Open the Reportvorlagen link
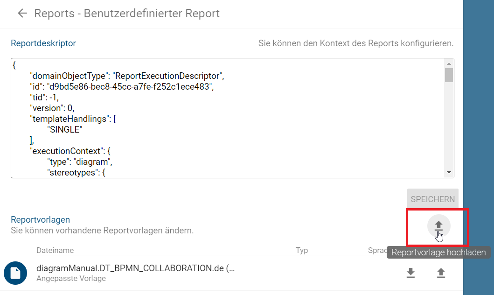Viewport: 494px width, 295px height. [x=40, y=219]
